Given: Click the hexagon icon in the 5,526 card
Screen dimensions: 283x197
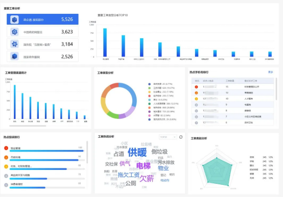Looking at the screenshot, I should tap(14, 19).
